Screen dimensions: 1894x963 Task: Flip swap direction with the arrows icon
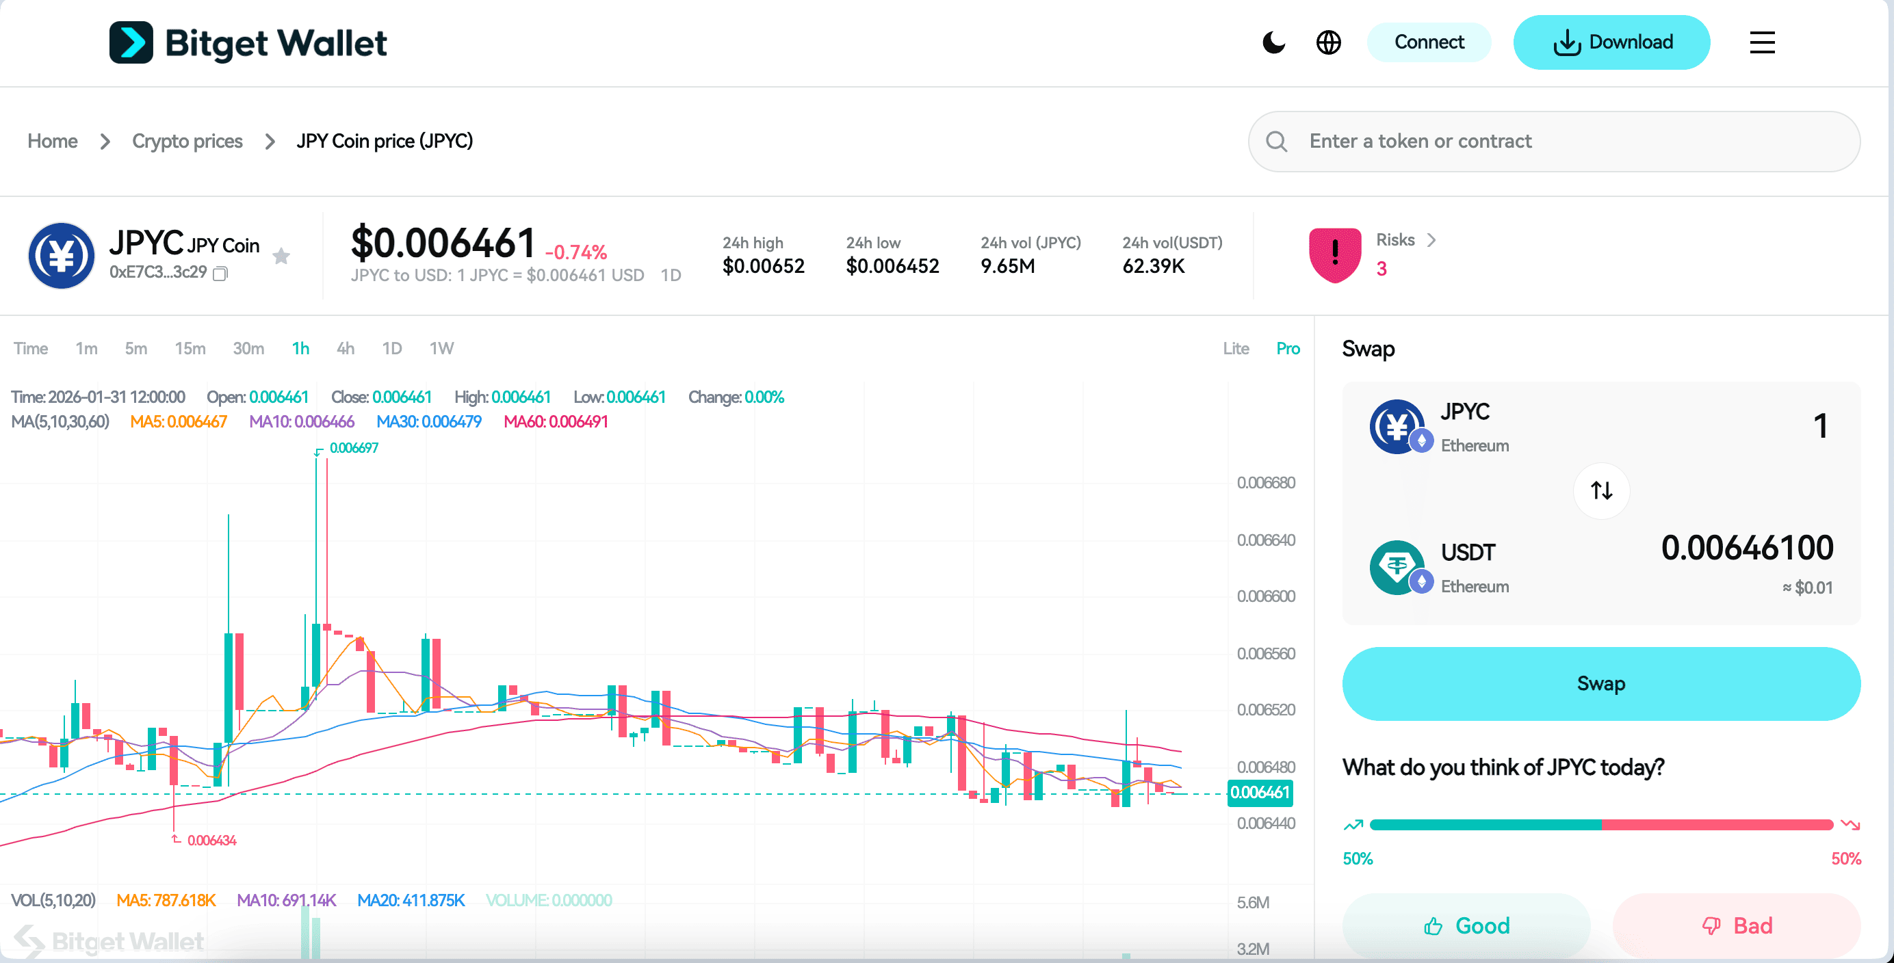(1601, 490)
